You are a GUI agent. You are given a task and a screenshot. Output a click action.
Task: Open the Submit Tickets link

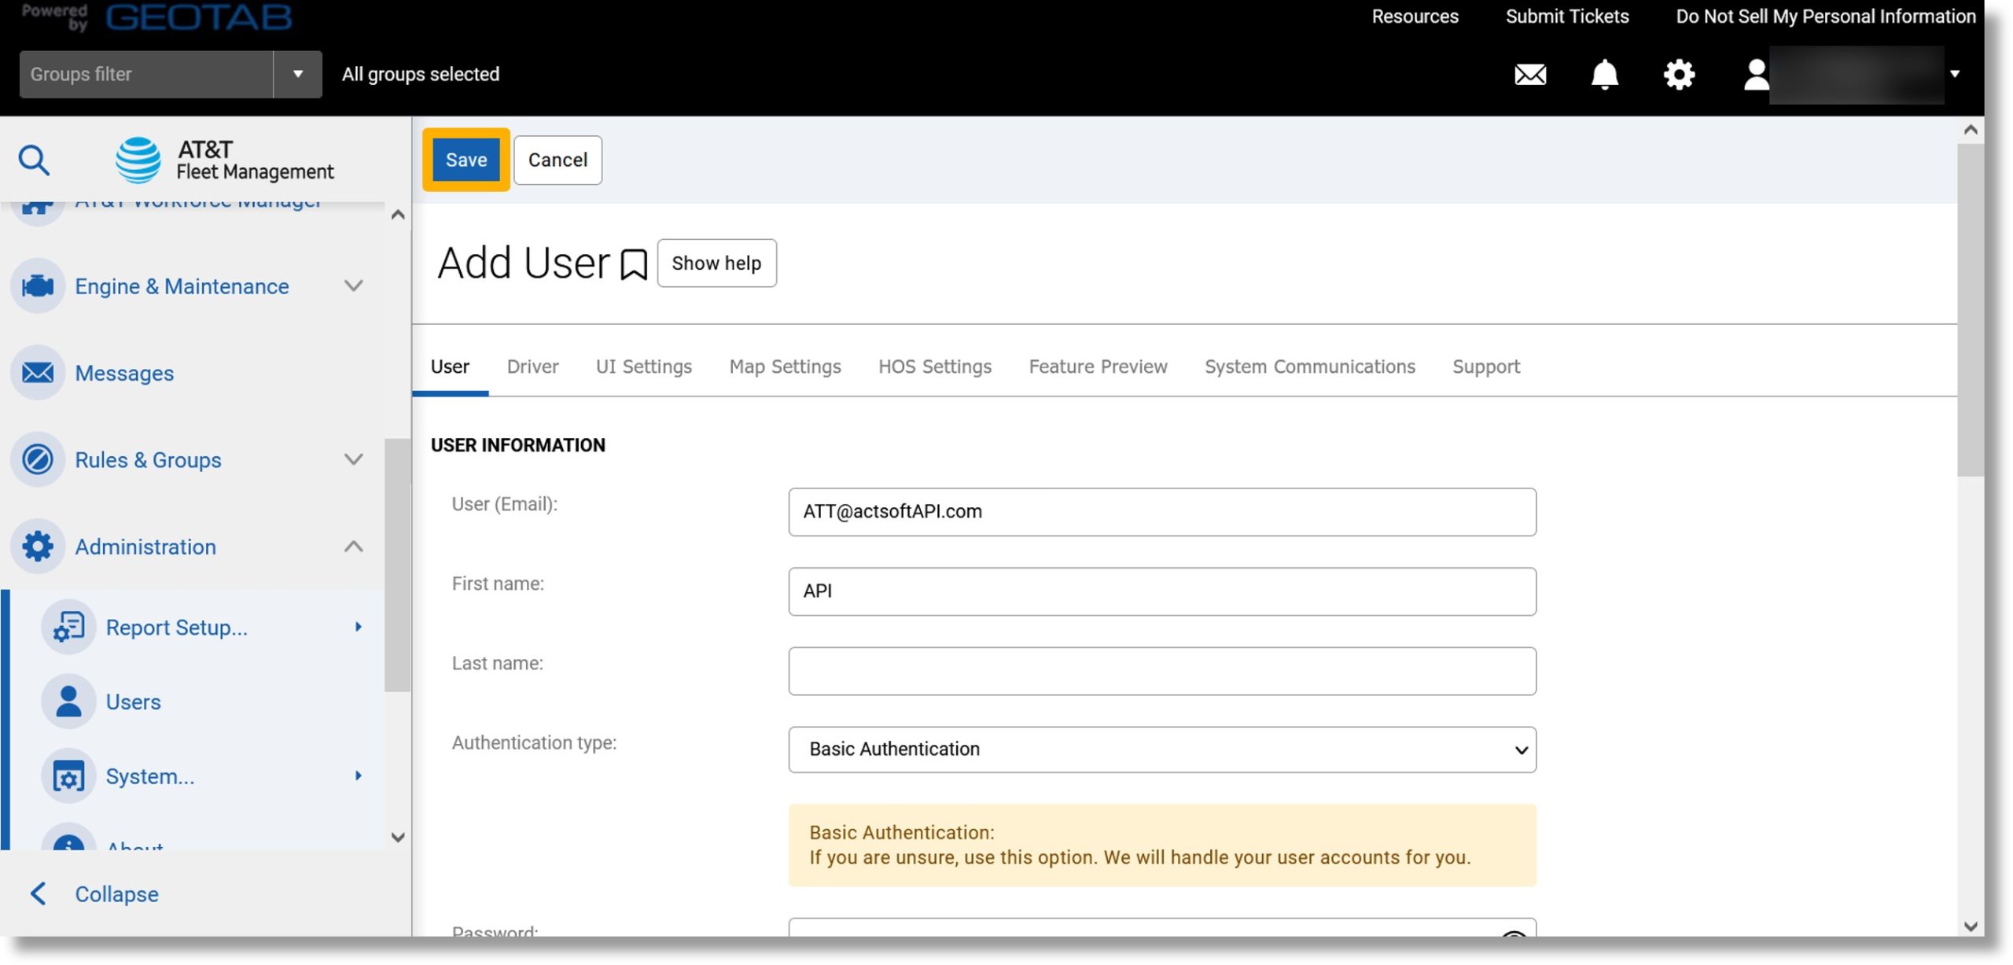click(1567, 16)
